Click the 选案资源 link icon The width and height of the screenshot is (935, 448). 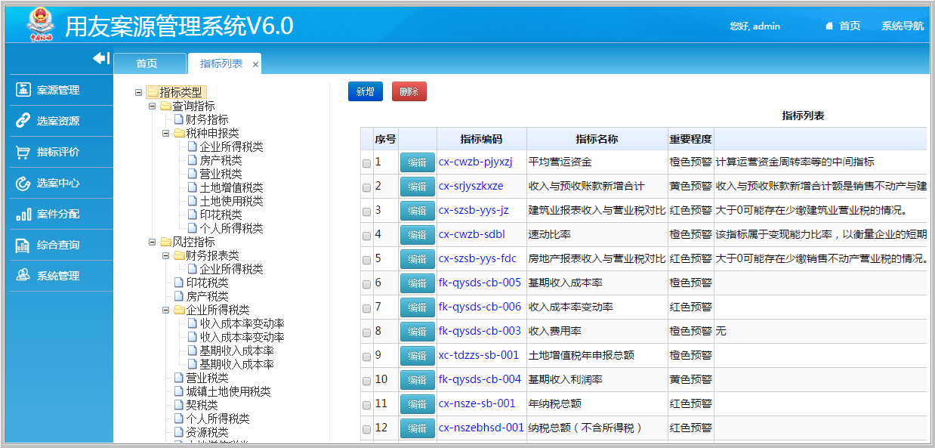click(x=23, y=121)
